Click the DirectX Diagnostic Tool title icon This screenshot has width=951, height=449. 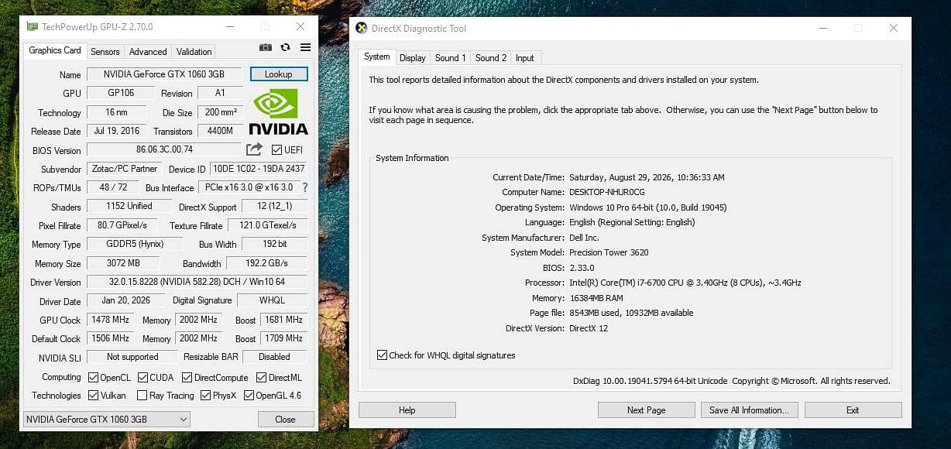(x=361, y=28)
